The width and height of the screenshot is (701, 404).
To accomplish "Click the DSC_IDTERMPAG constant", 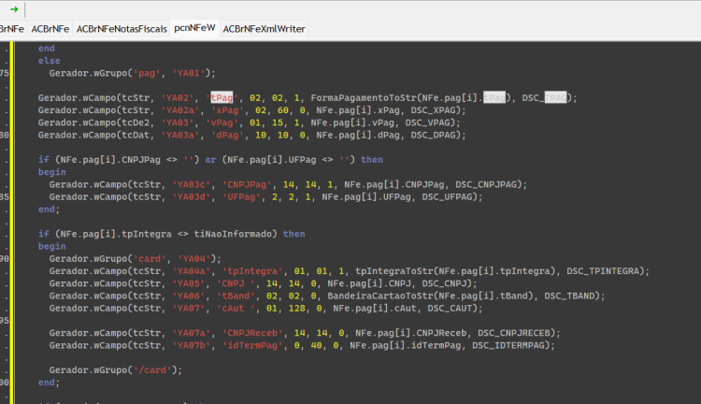I will (508, 345).
